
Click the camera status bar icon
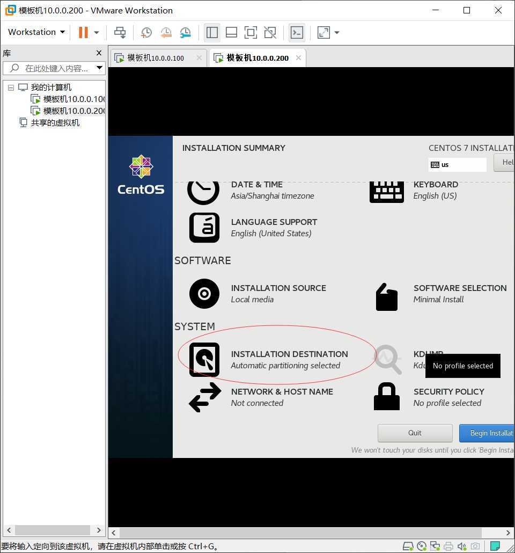point(475,547)
